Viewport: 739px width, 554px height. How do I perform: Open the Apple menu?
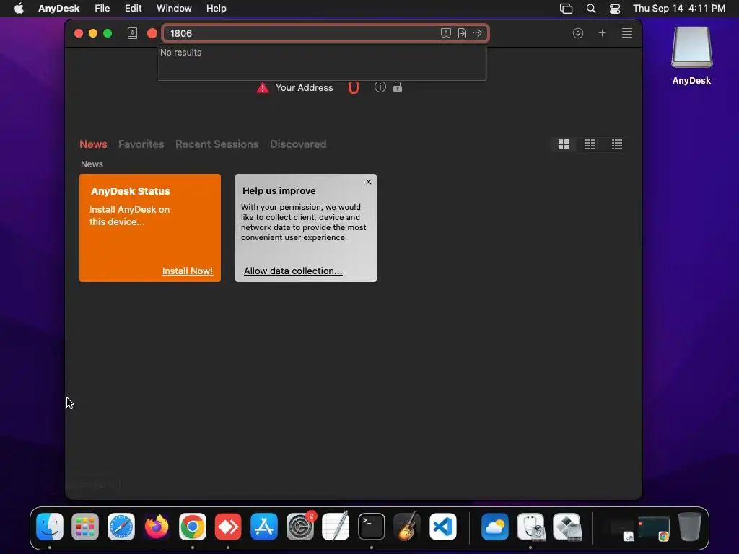[x=19, y=9]
